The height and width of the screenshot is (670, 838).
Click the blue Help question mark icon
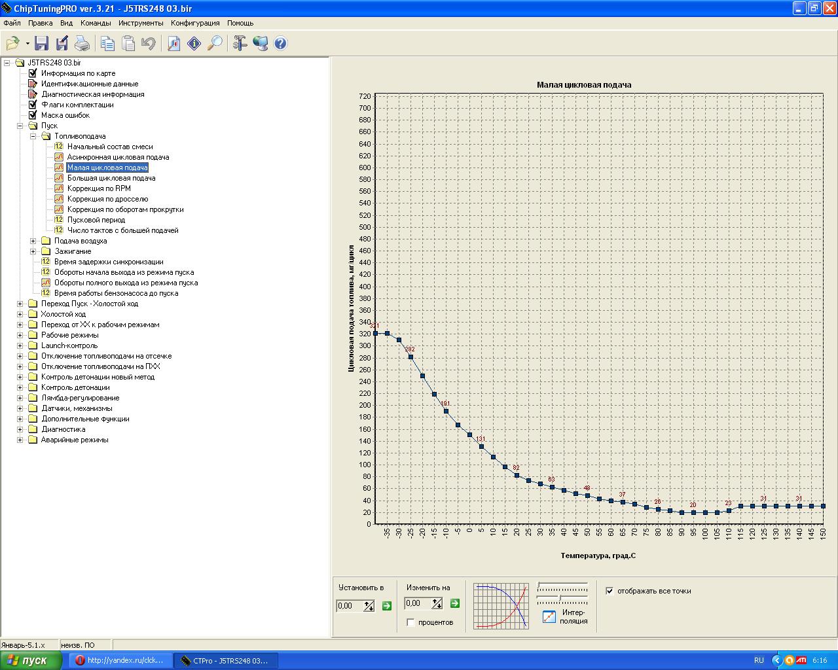280,44
